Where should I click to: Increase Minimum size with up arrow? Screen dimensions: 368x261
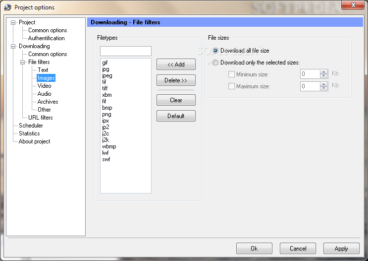[324, 72]
